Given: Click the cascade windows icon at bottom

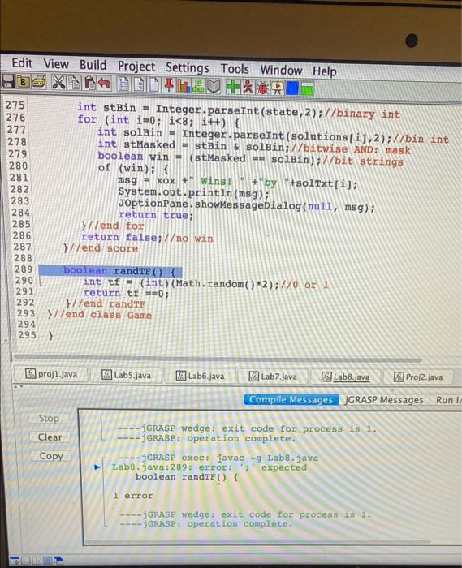Looking at the screenshot, I should pyautogui.click(x=58, y=561).
